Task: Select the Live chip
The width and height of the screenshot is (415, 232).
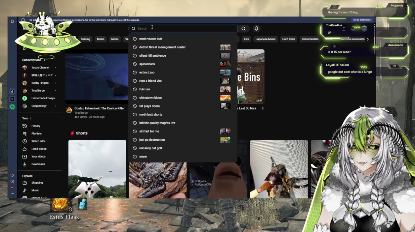Action: [246, 39]
